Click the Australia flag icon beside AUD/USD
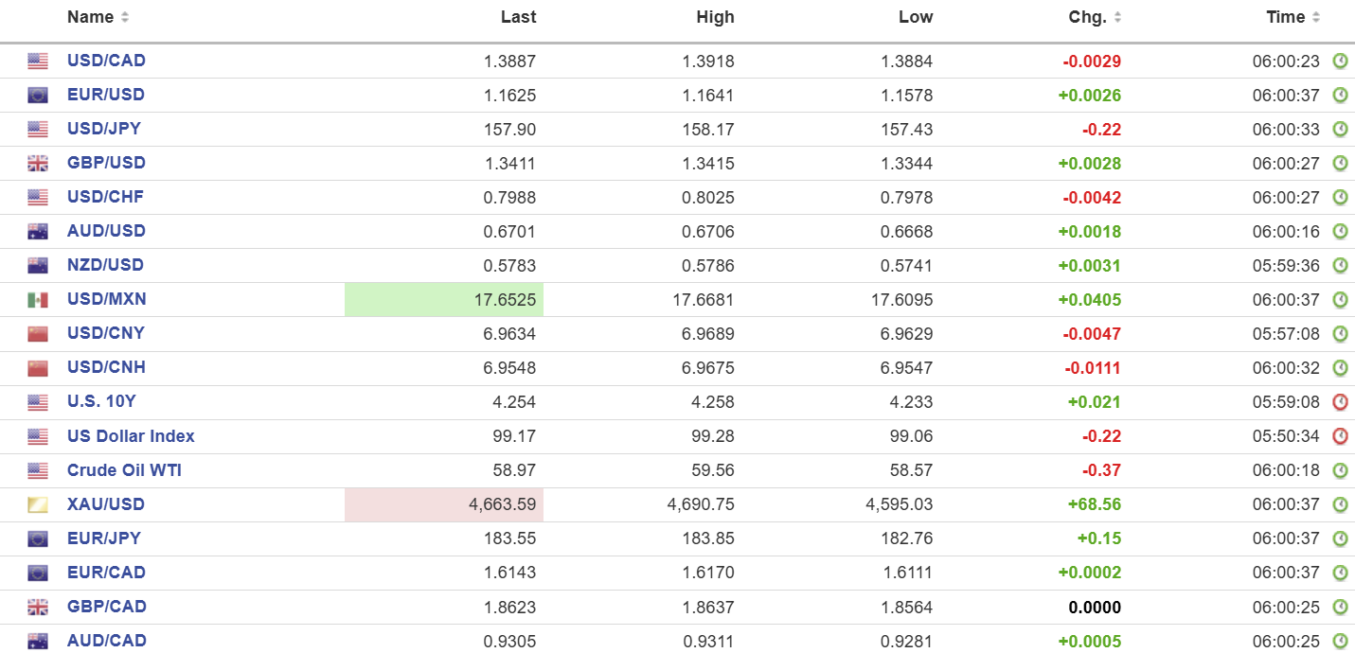 pos(38,232)
